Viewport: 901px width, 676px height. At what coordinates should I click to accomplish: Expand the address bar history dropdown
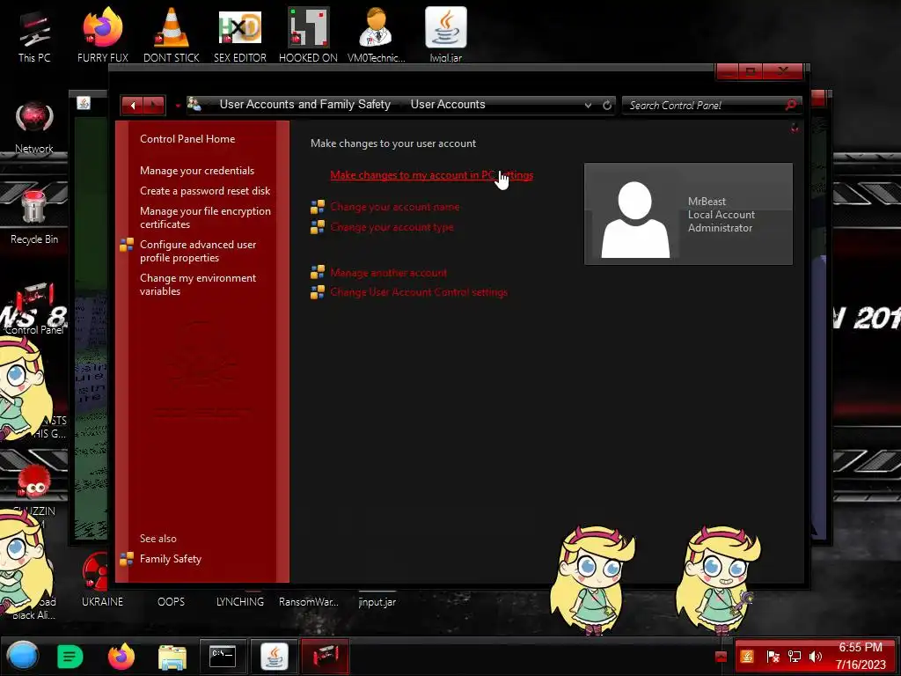coord(588,106)
